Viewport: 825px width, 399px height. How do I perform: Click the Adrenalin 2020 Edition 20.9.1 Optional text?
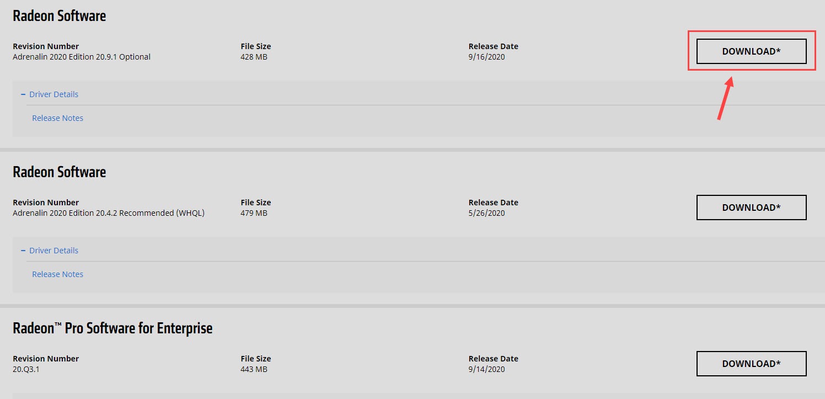(82, 57)
